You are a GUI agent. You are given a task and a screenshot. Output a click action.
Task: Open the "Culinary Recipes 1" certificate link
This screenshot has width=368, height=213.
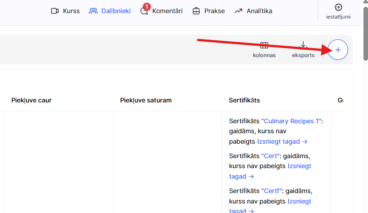click(x=292, y=121)
